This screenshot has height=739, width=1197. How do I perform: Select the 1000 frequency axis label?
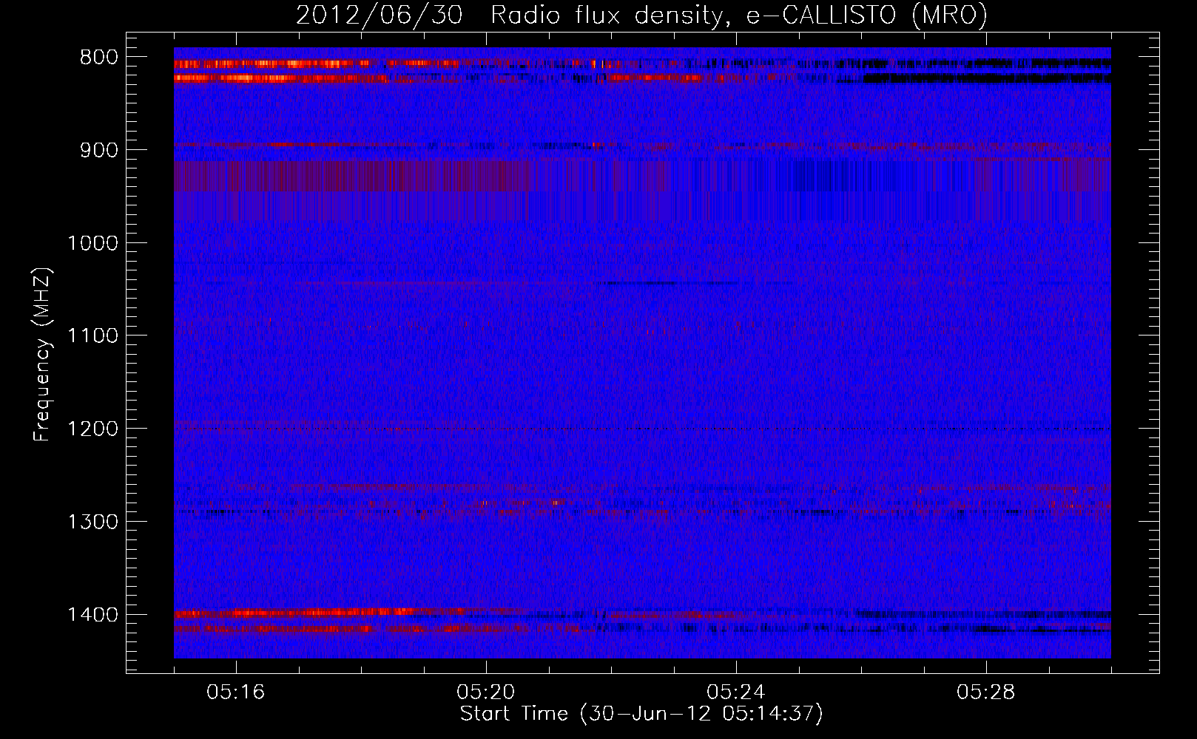pos(92,243)
